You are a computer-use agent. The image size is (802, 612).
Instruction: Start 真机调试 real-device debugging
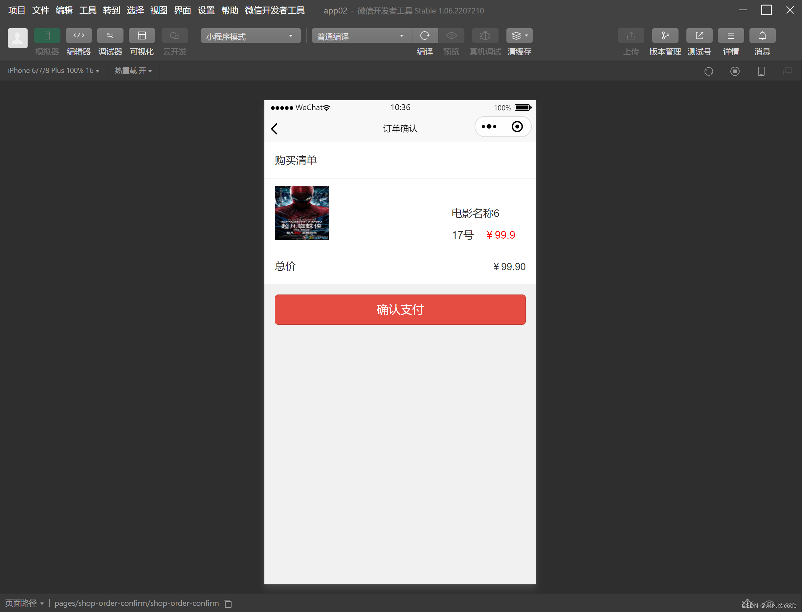[485, 35]
